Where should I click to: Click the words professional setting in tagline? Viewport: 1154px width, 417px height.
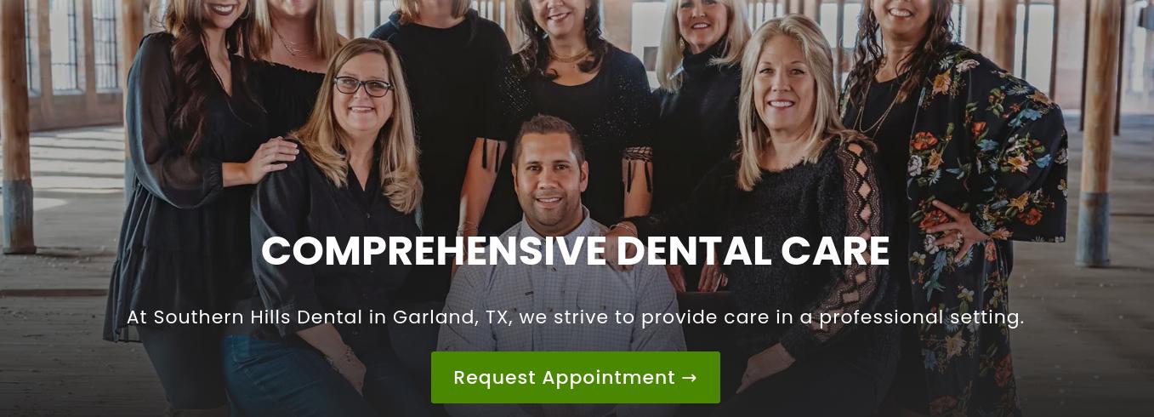[921, 317]
